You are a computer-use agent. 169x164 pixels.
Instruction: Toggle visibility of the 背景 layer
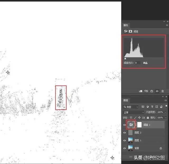pos(125,148)
